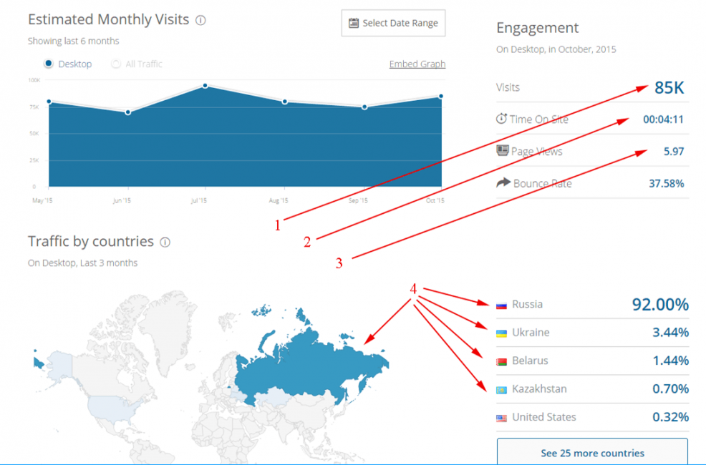Image resolution: width=706 pixels, height=465 pixels.
Task: Click the Traffic by countries heading
Action: (90, 242)
